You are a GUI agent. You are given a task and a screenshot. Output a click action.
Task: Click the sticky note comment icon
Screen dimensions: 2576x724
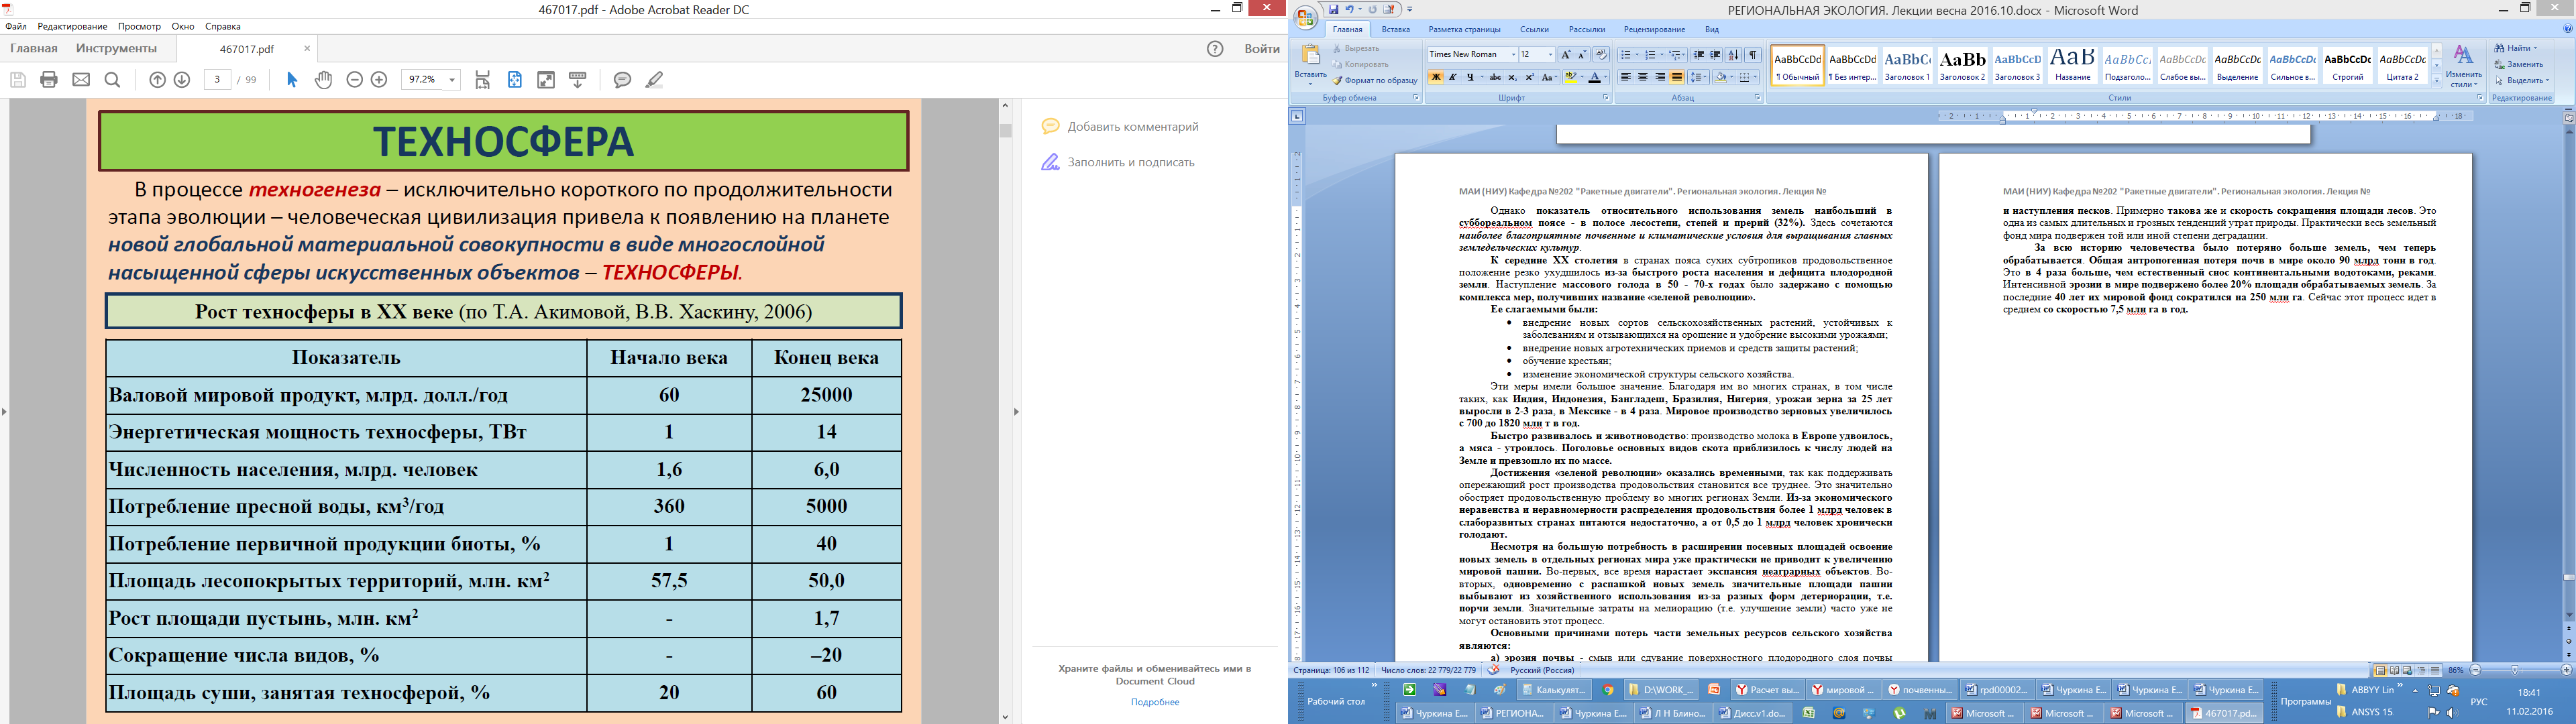point(622,80)
